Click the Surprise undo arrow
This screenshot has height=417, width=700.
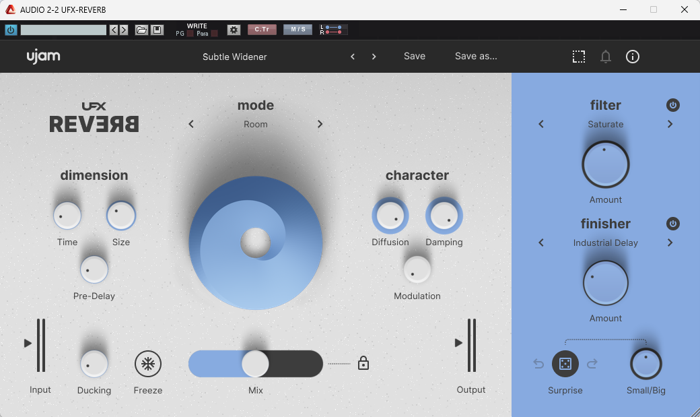(x=538, y=364)
